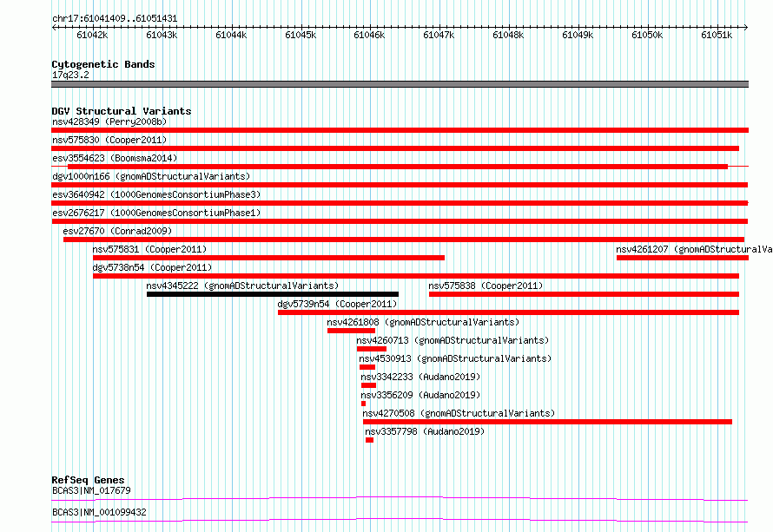Click the 61048k ruler tick label
This screenshot has height=532, width=773.
[508, 35]
